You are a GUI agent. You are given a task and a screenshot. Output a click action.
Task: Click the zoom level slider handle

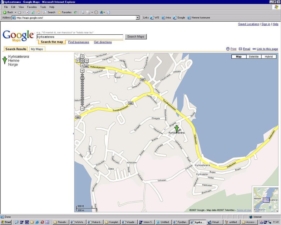point(82,78)
